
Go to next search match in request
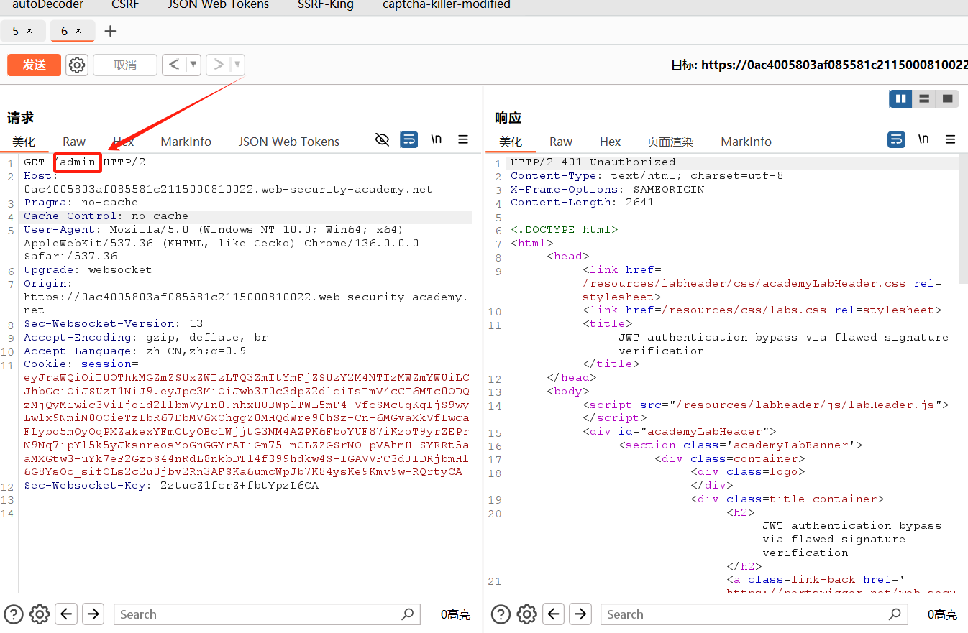coord(93,614)
